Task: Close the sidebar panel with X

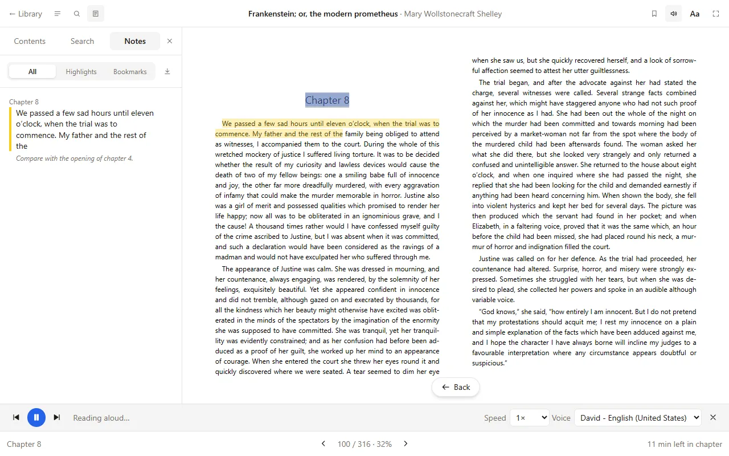Action: click(170, 41)
